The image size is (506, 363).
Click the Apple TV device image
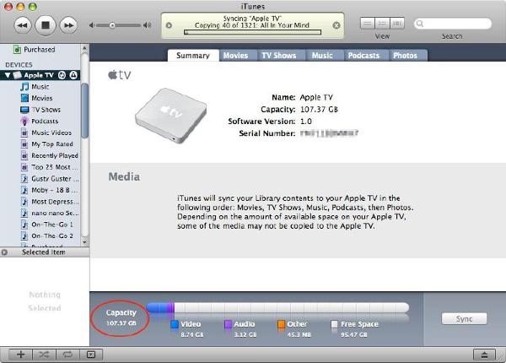tap(171, 116)
